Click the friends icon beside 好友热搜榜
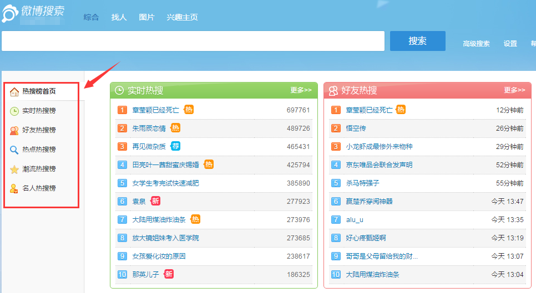 [x=14, y=131]
